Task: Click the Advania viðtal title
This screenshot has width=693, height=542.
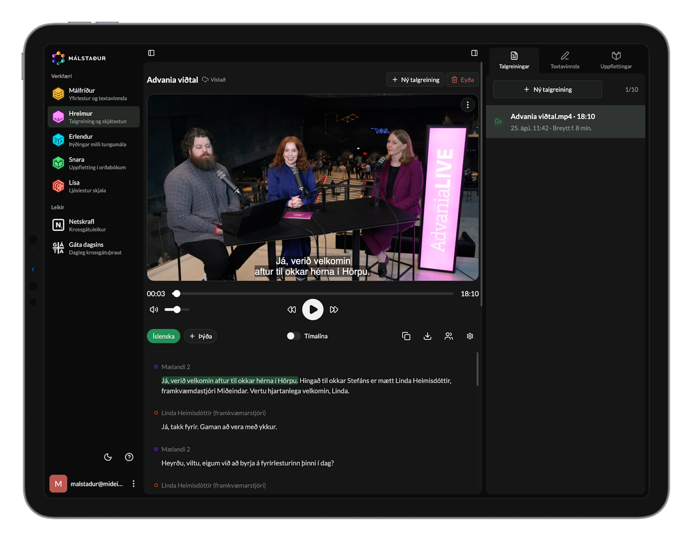Action: tap(173, 80)
